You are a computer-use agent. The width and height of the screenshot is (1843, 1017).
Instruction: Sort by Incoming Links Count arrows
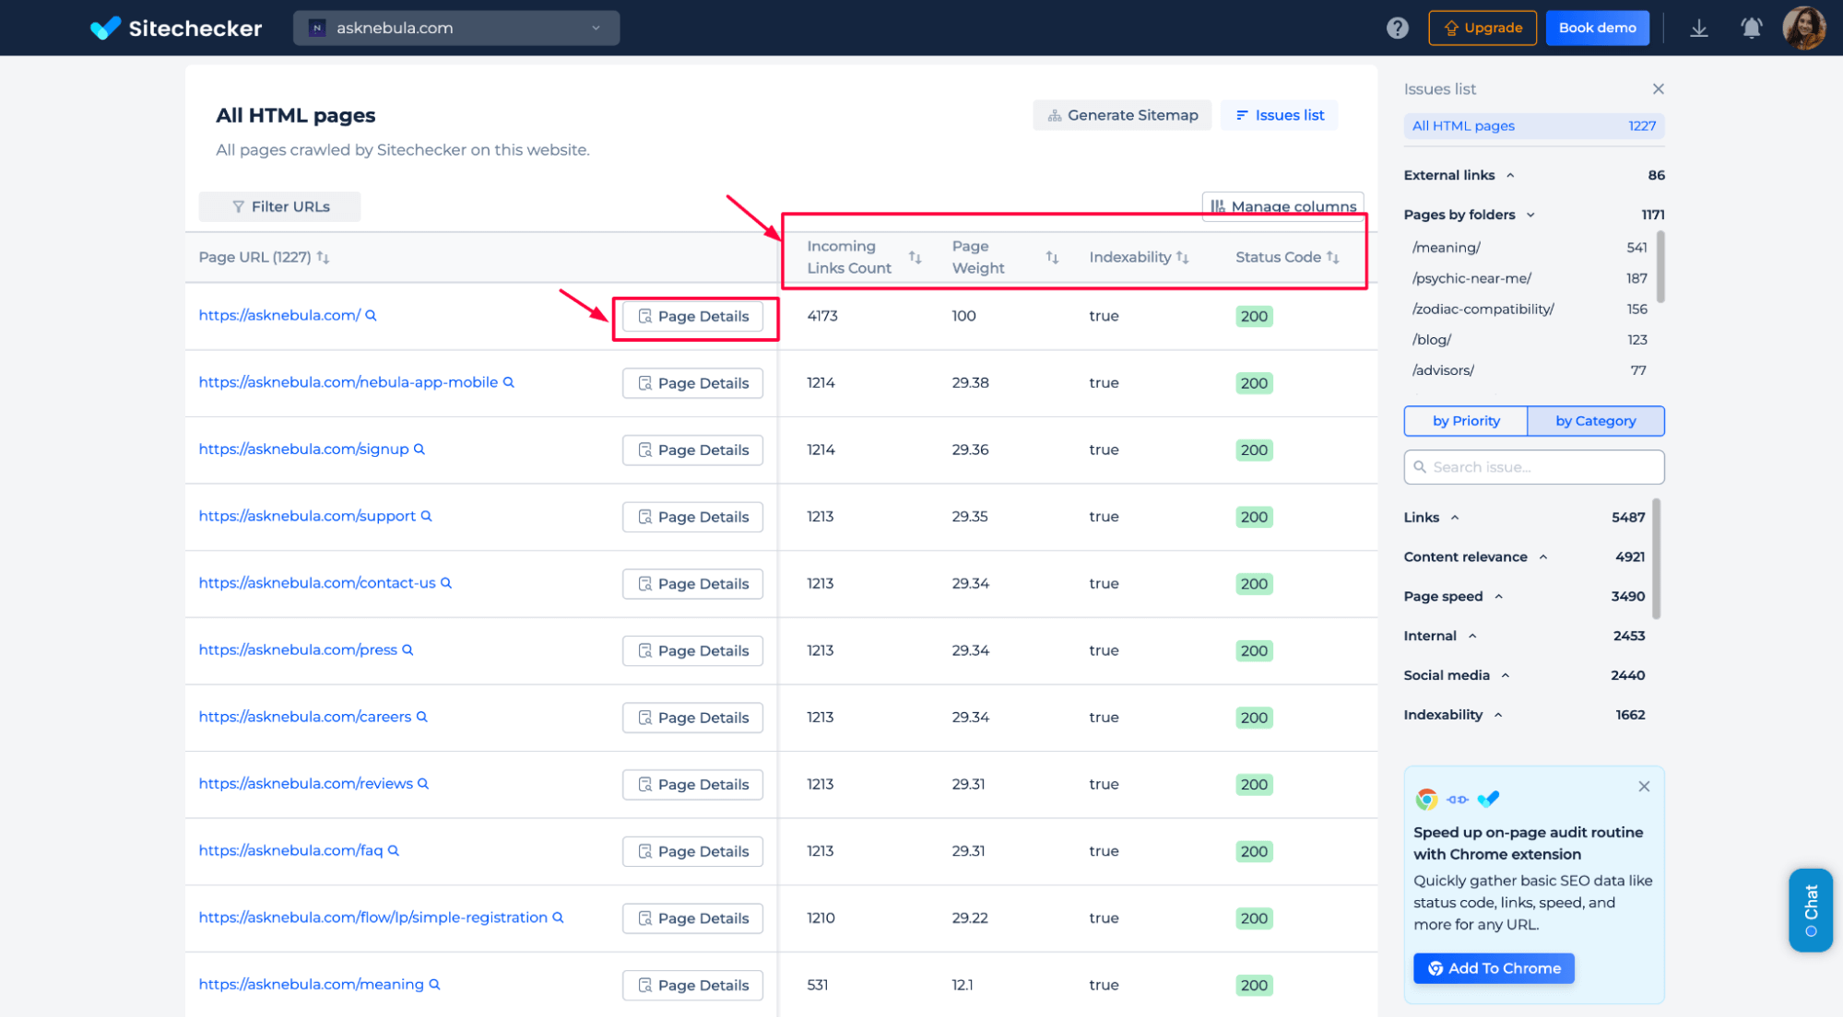(x=915, y=257)
